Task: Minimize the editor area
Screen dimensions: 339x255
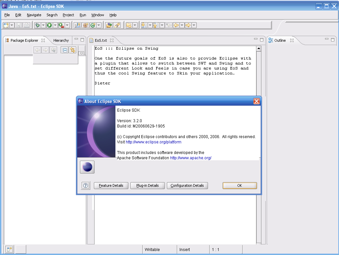Action: 256,39
